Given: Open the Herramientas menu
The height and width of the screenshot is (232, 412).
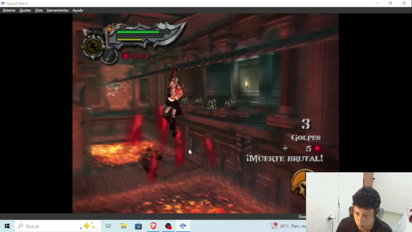Looking at the screenshot, I should (57, 10).
